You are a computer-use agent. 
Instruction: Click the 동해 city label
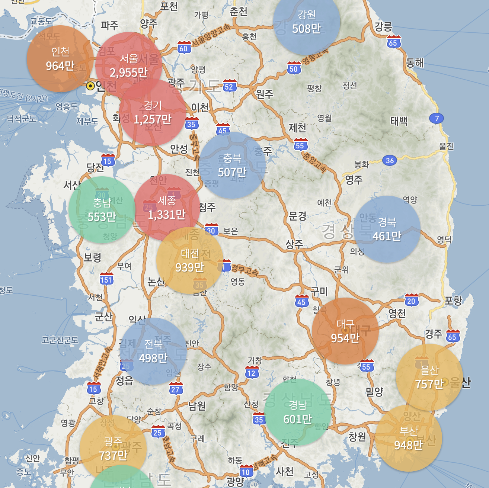pos(415,62)
